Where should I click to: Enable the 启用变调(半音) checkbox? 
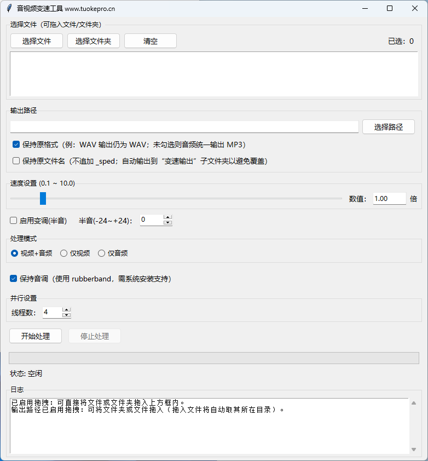[x=14, y=221]
